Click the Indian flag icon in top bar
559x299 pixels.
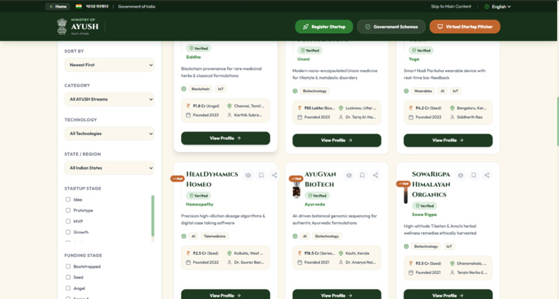79,6
